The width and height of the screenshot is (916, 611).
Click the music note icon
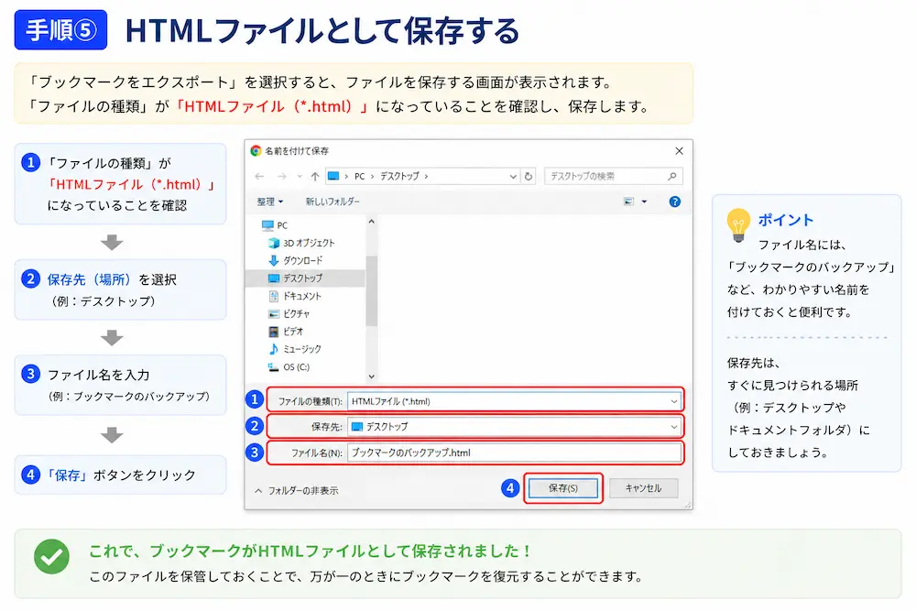(273, 349)
